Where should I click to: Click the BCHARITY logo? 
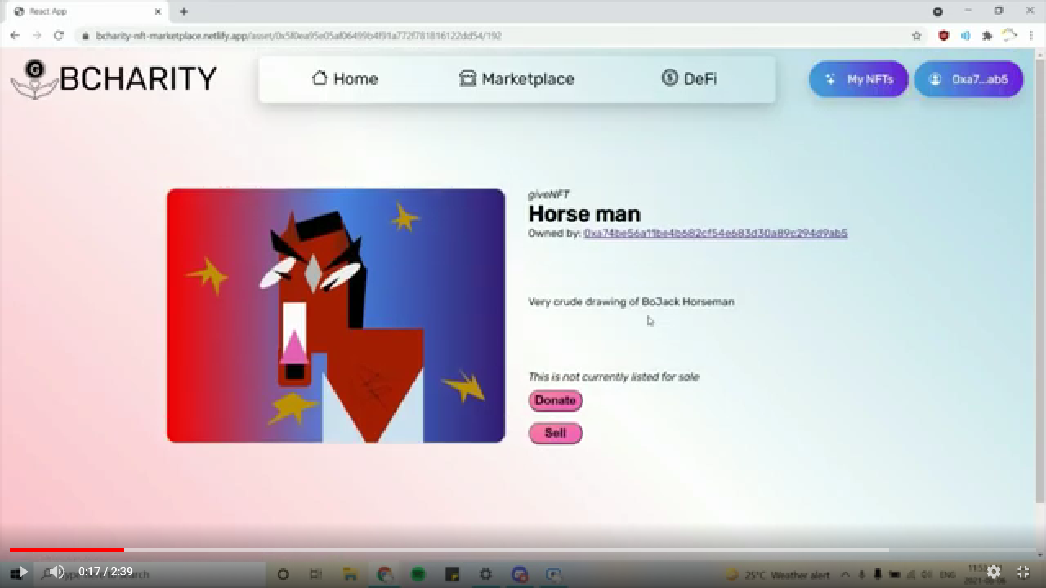(113, 79)
